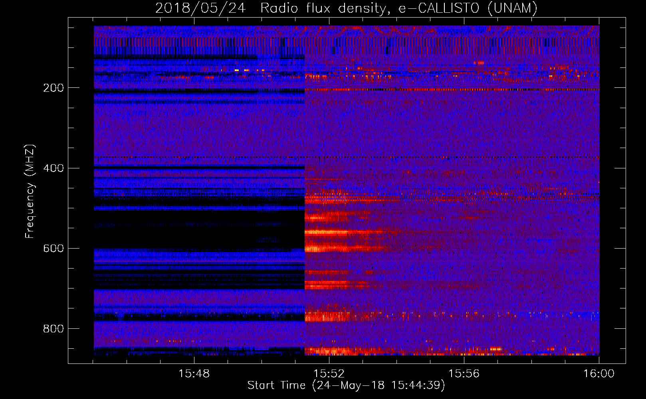Click the 15:48 time tick label

click(x=194, y=374)
